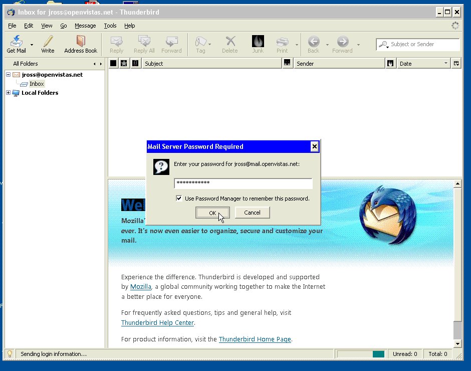Screen dimensions: 471x371
Task: Click the Print toolbar icon
Action: [282, 42]
